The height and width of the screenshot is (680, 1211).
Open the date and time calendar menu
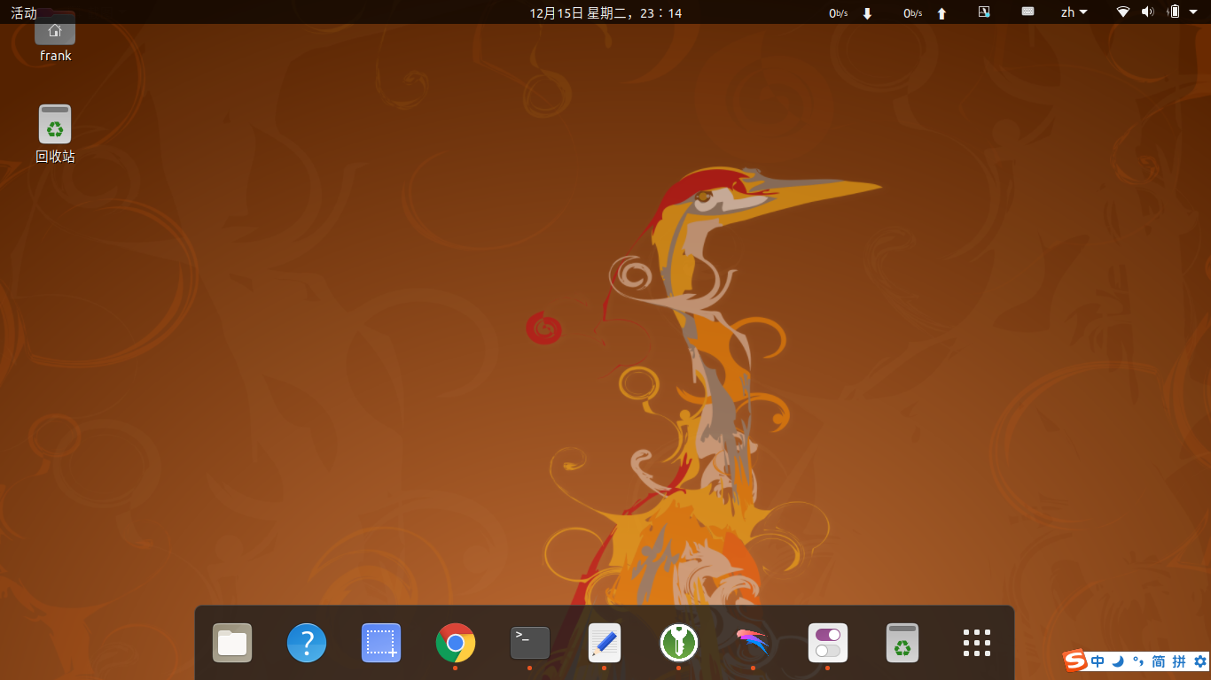click(605, 12)
